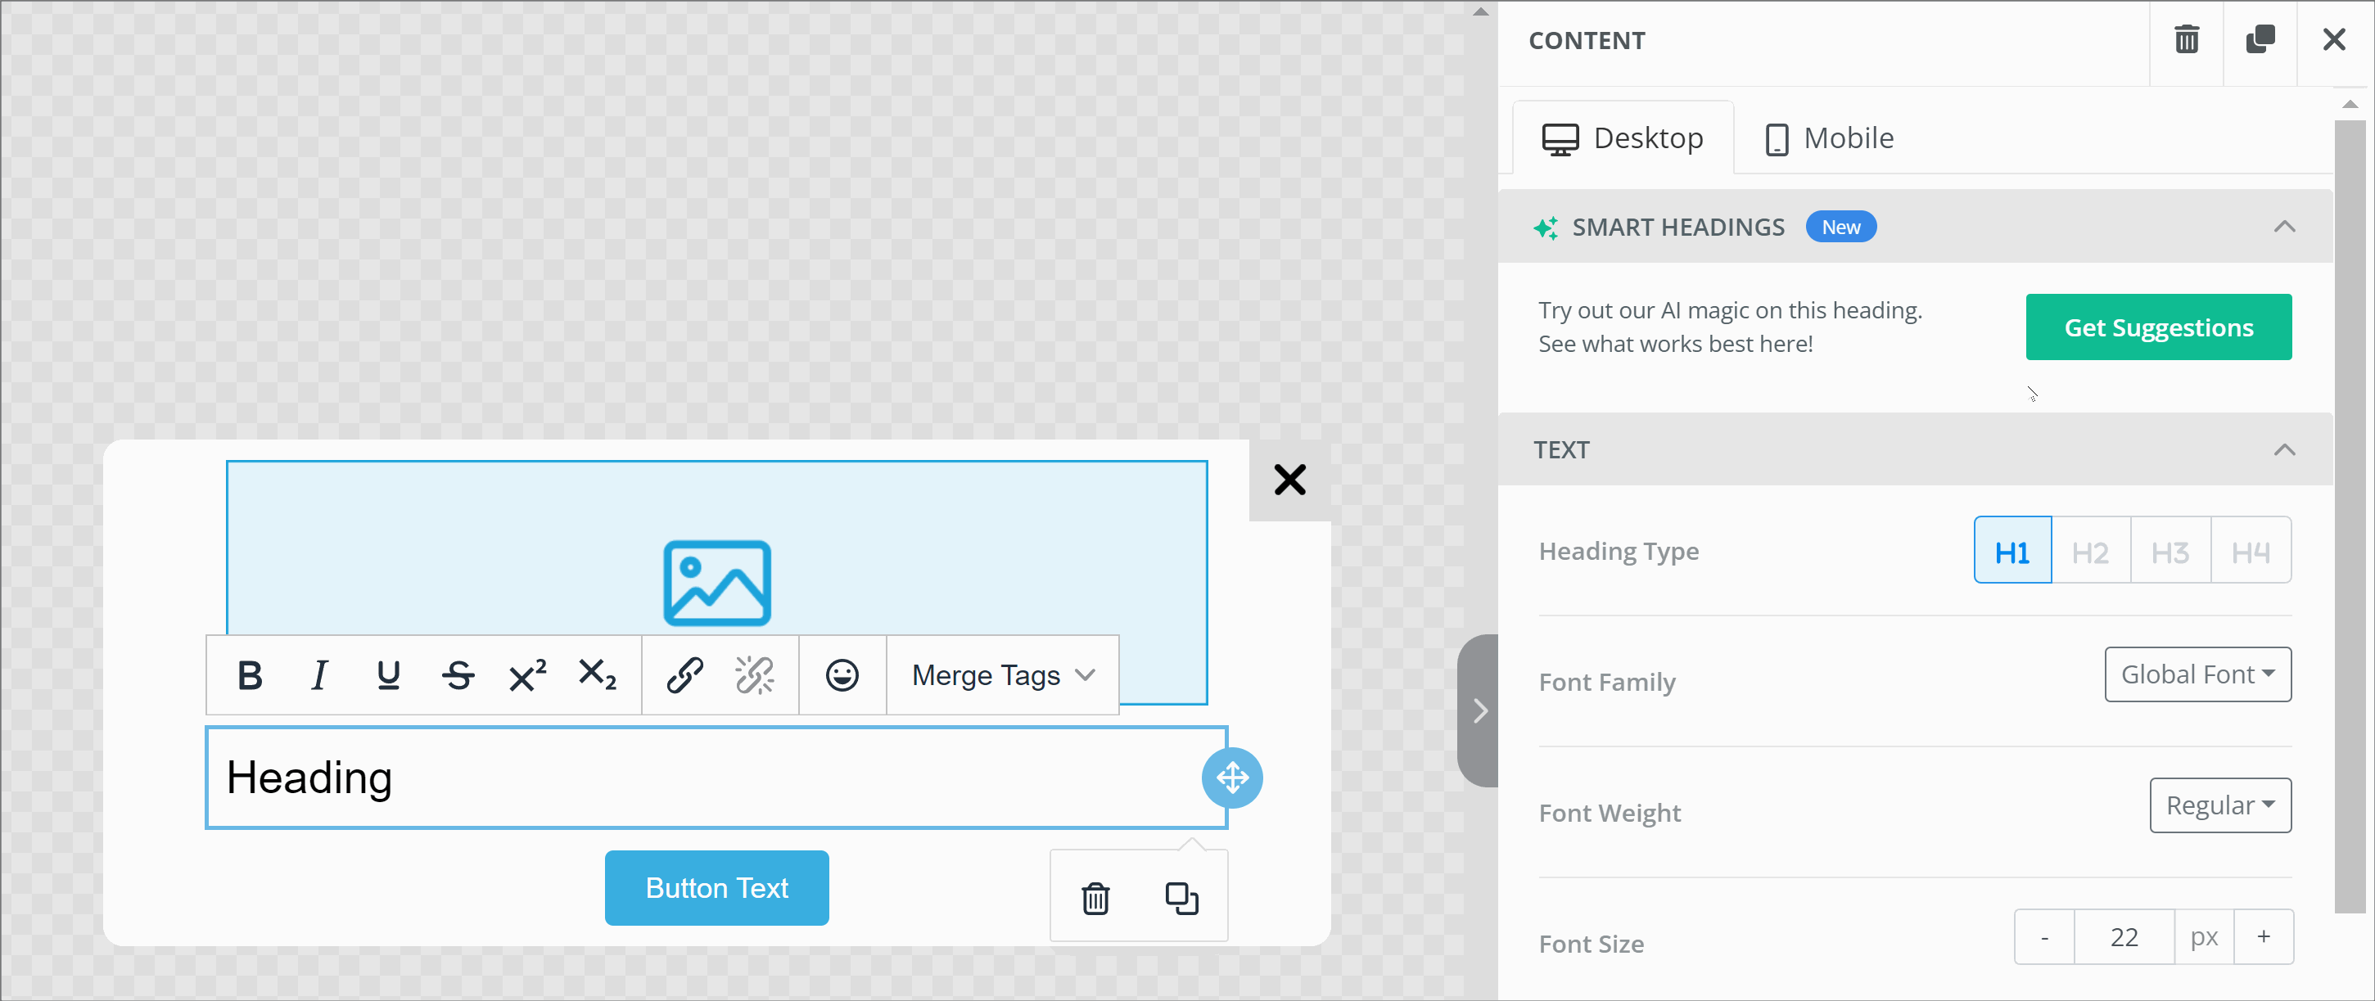Delete the element using the Content panel trash icon

click(2186, 41)
